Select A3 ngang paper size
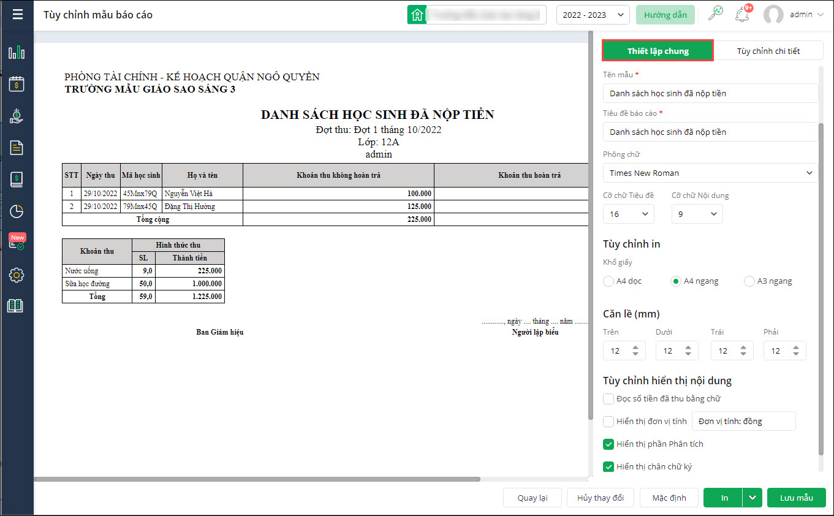This screenshot has width=834, height=516. pos(749,281)
